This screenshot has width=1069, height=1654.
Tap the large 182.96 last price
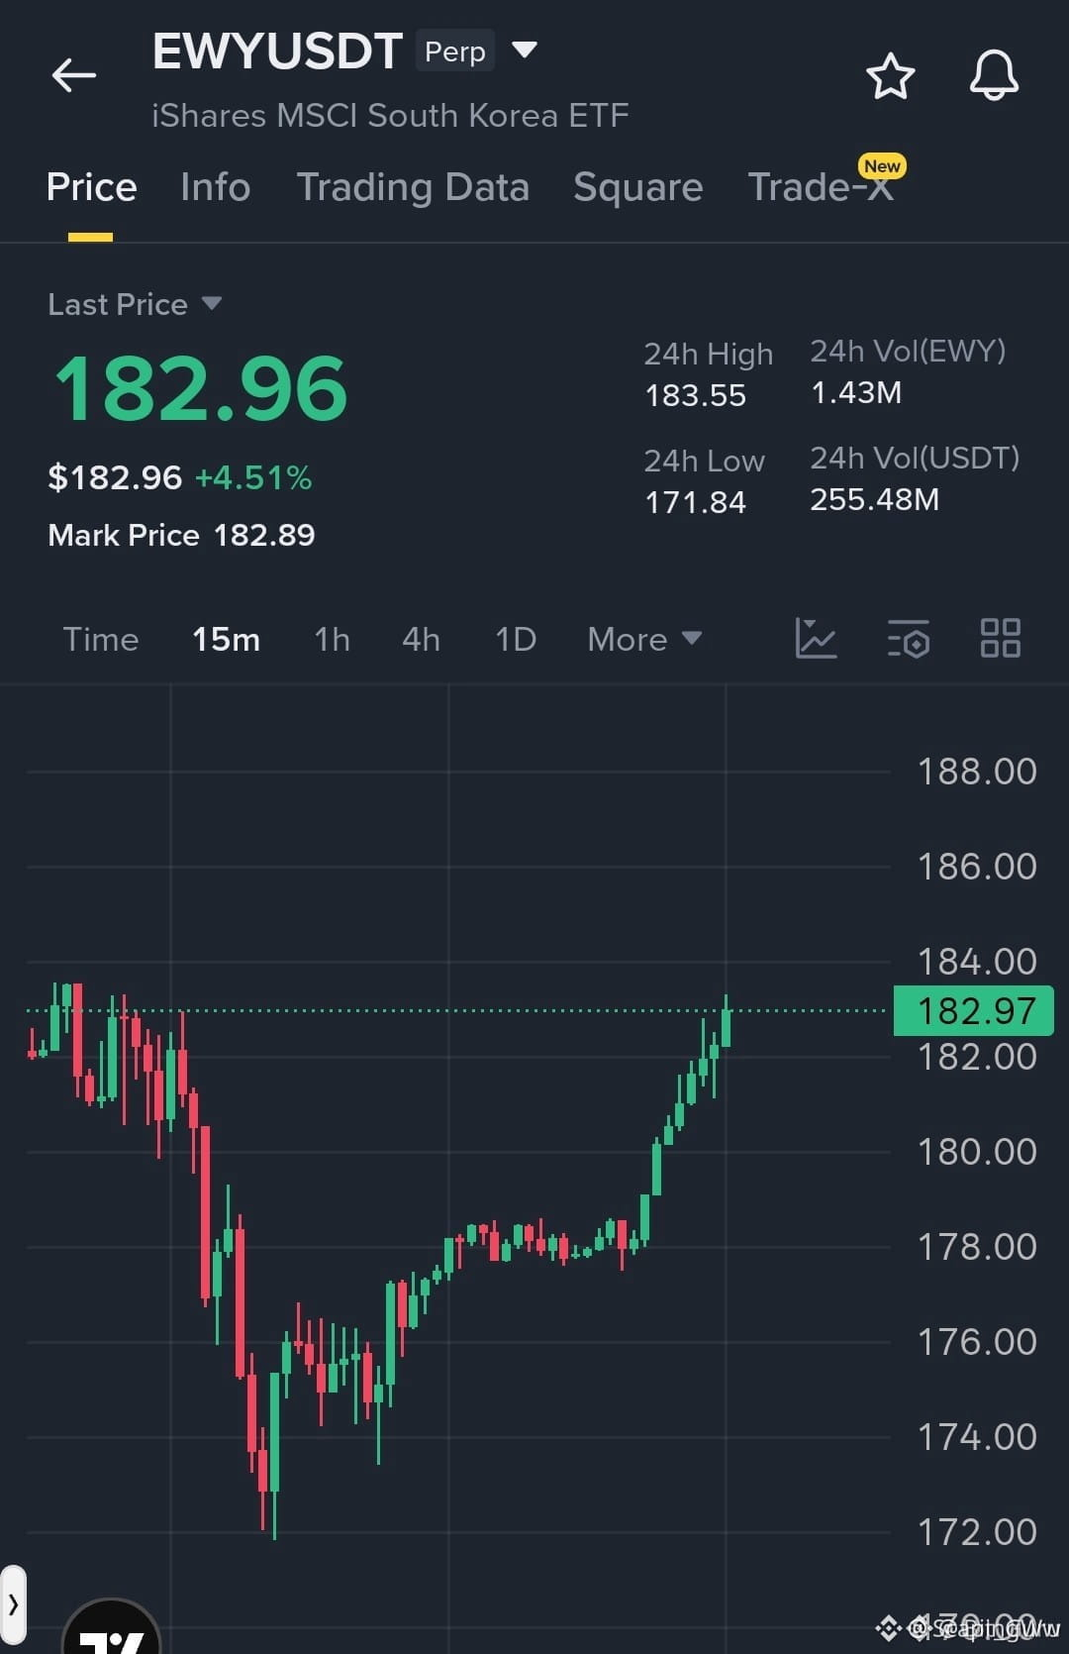point(200,388)
